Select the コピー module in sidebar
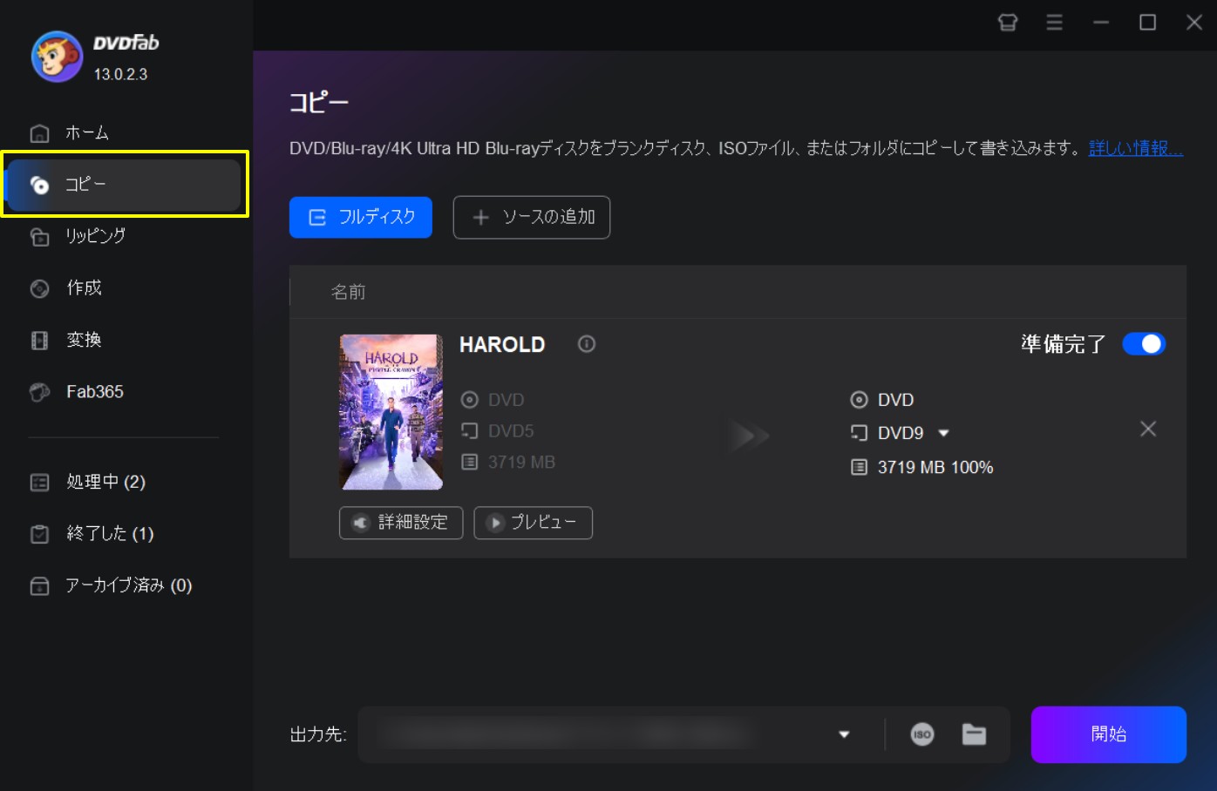The image size is (1217, 791). [122, 185]
